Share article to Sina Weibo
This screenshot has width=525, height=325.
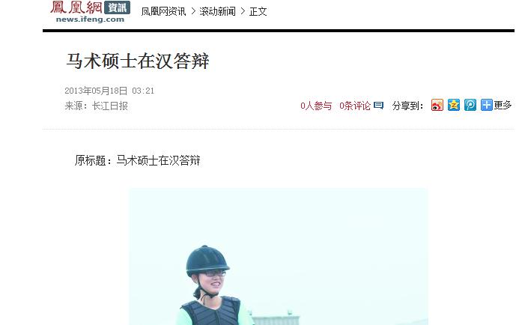point(437,105)
